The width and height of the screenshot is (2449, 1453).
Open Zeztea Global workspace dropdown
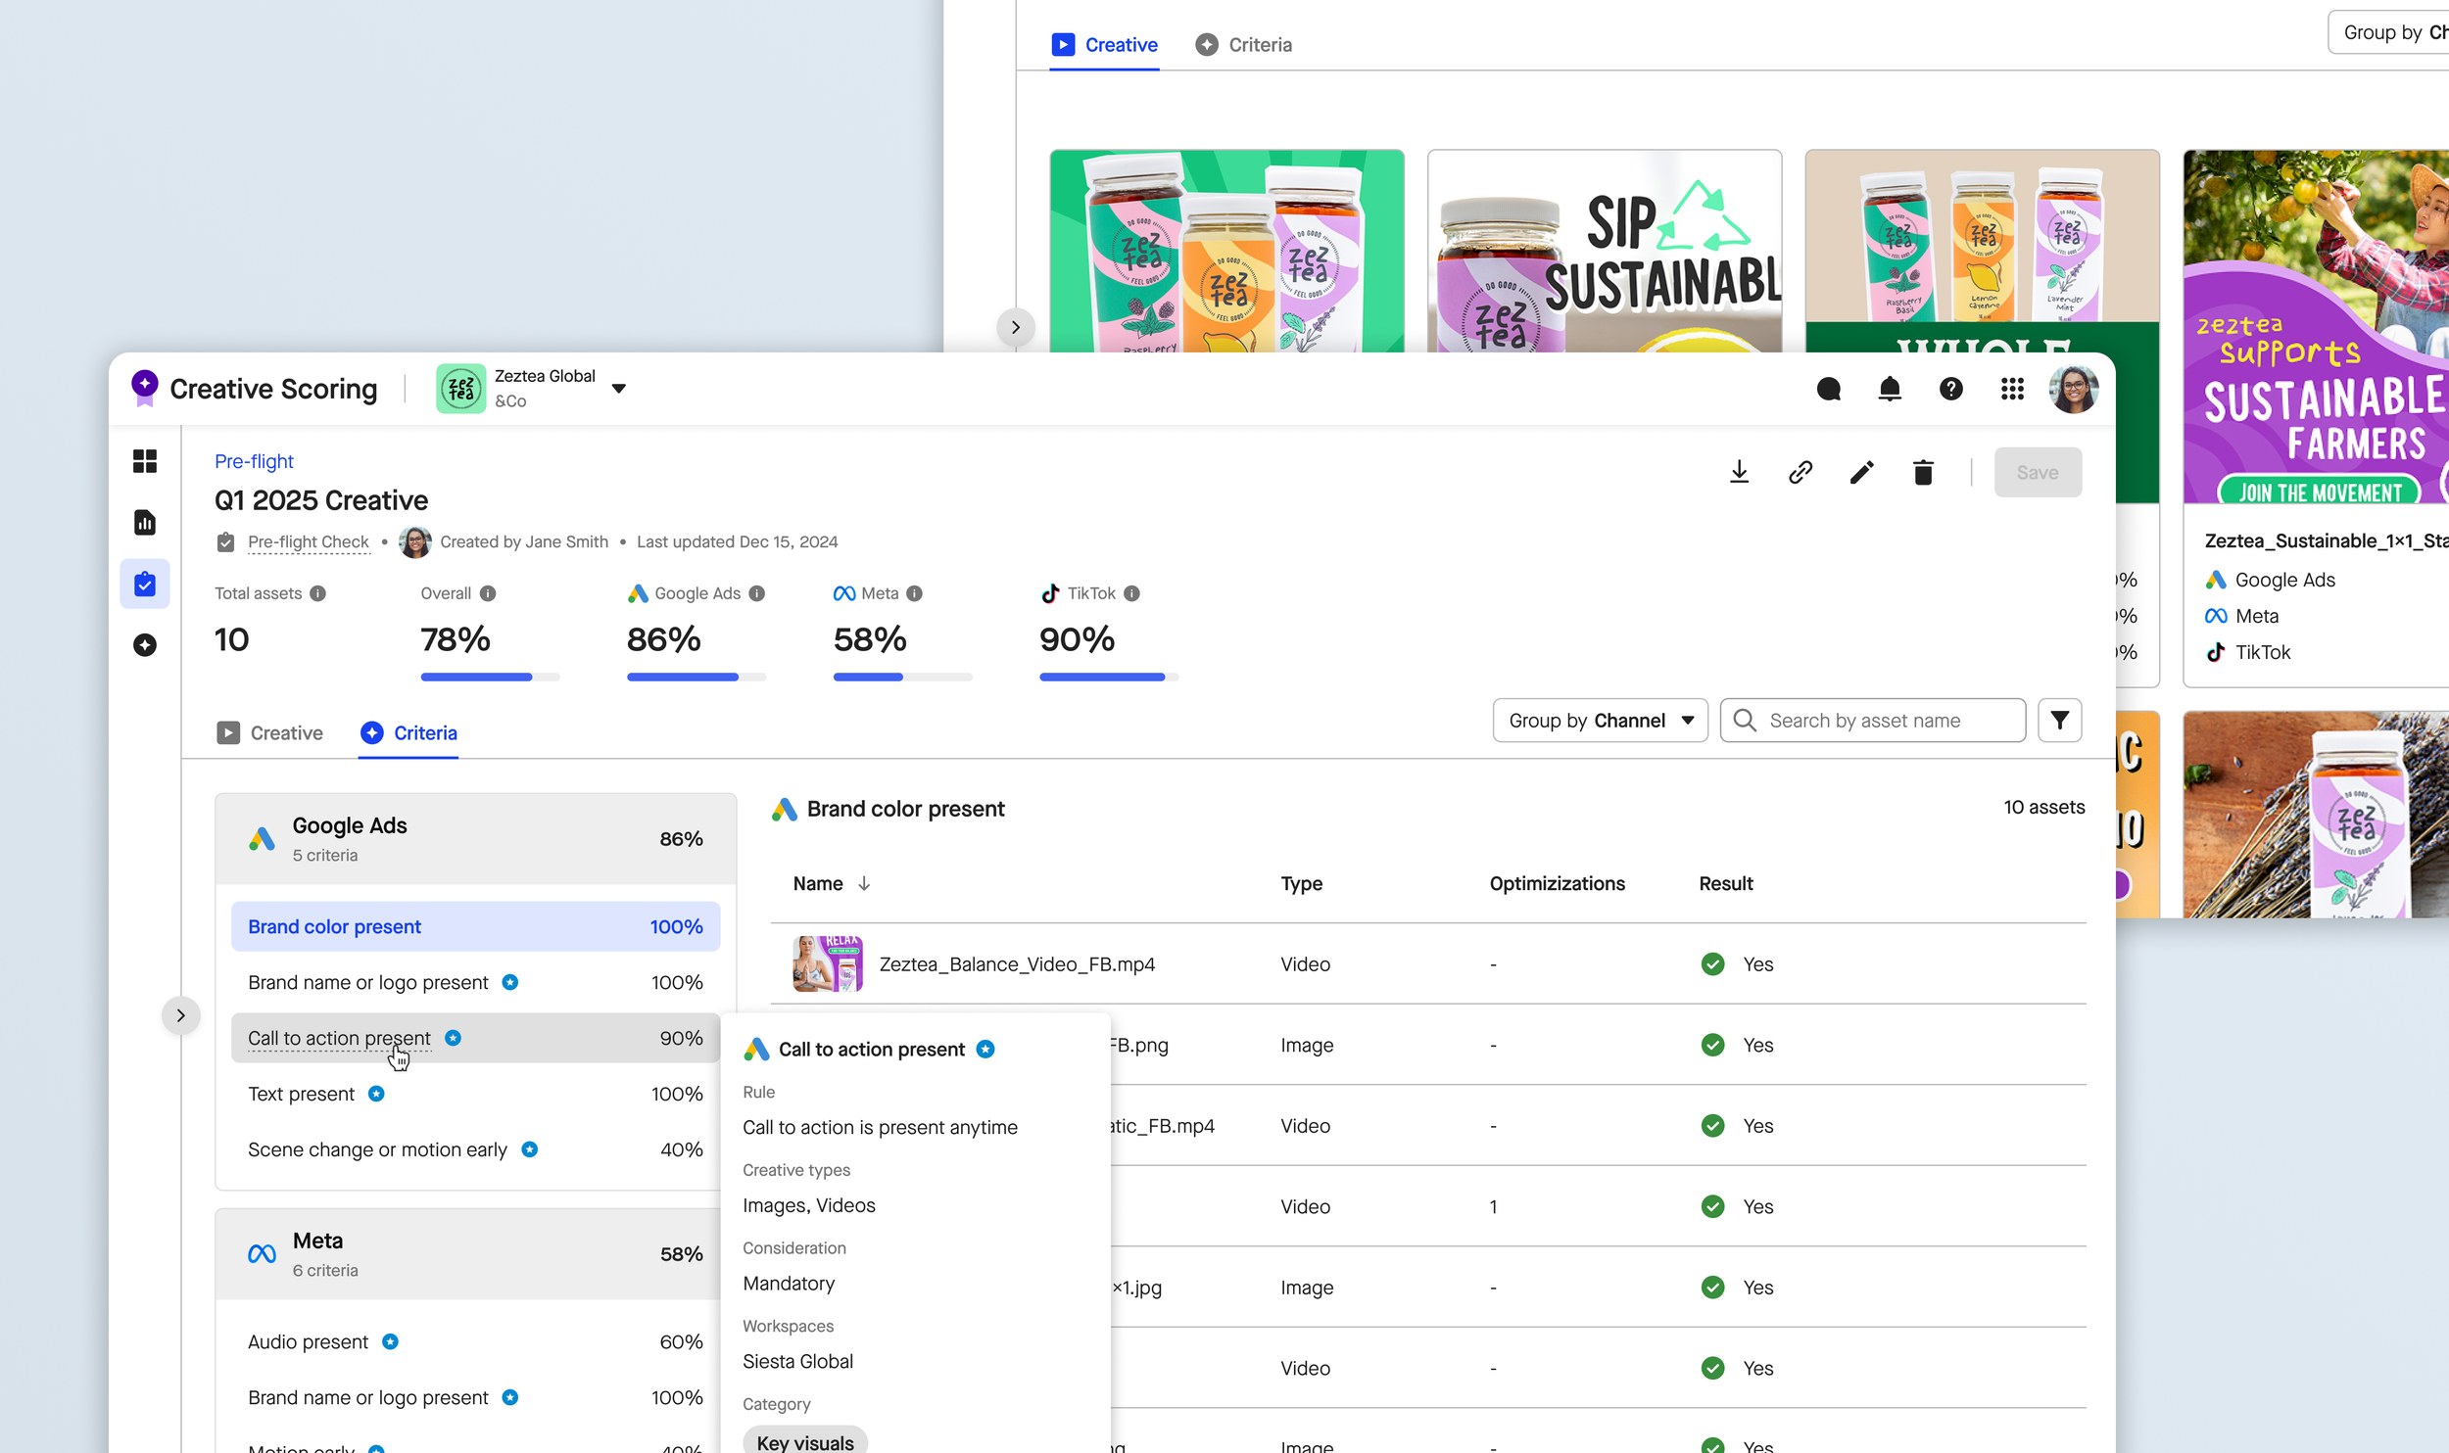coord(618,389)
